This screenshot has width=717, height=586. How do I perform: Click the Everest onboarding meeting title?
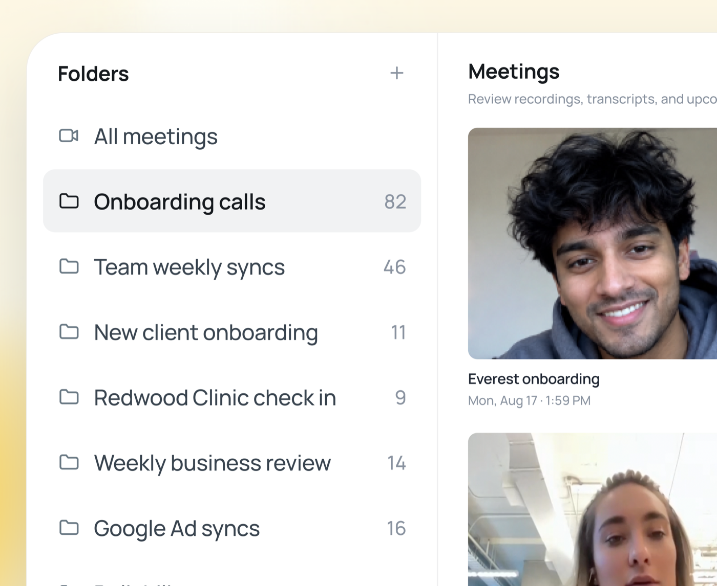click(x=534, y=379)
